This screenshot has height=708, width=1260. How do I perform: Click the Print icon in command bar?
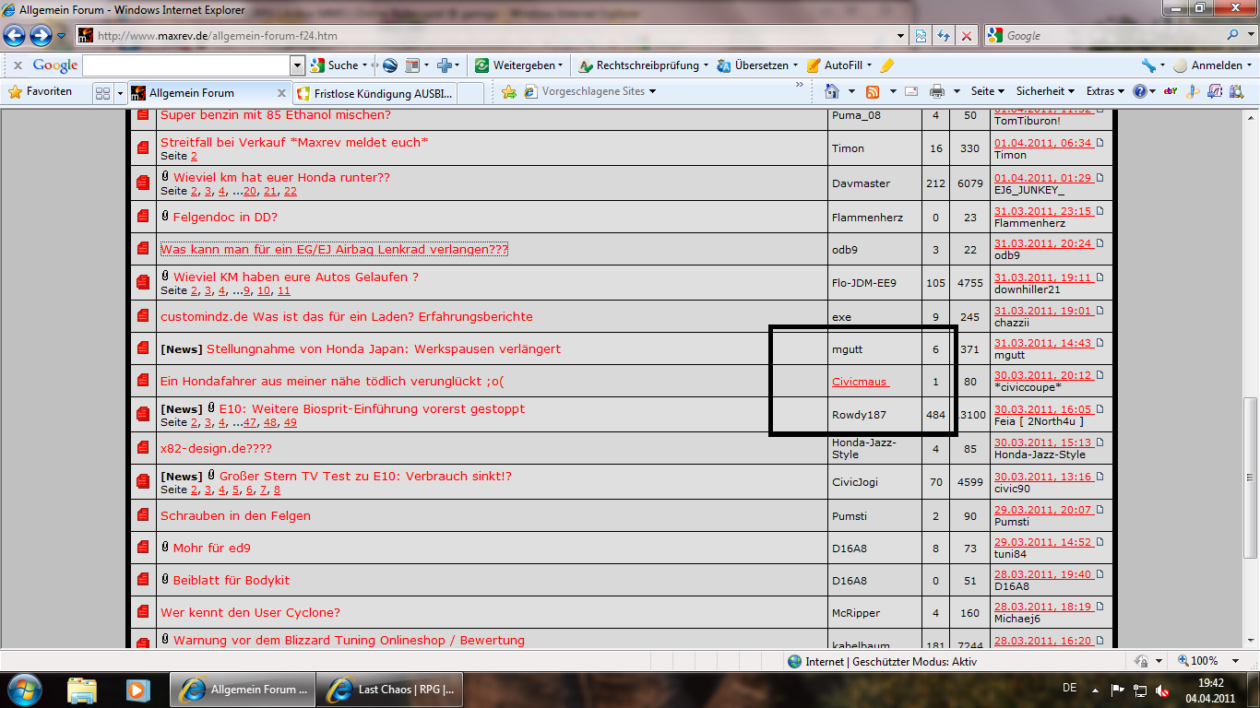[937, 91]
